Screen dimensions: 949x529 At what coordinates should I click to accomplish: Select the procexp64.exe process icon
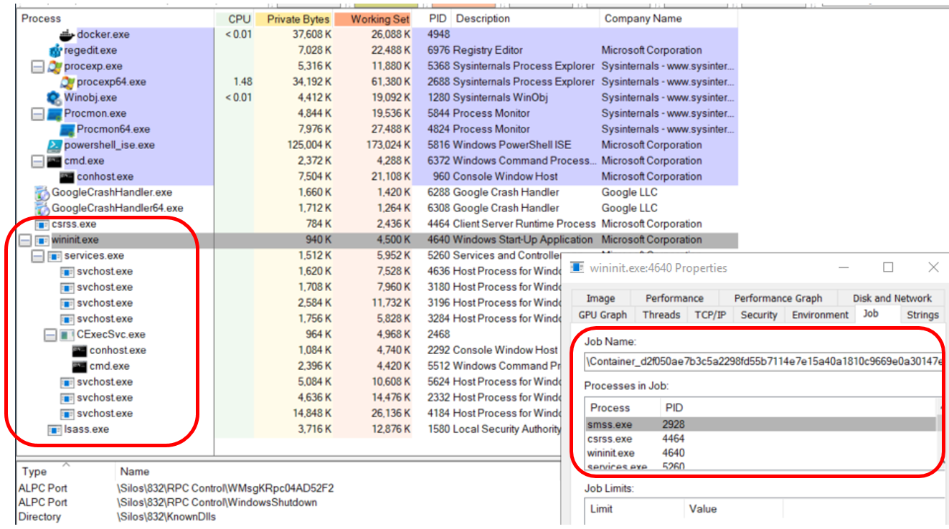pos(67,82)
